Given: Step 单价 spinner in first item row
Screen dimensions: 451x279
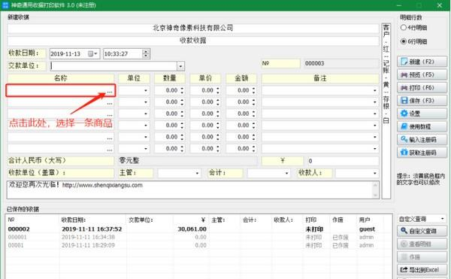Looking at the screenshot, I should 218,90.
